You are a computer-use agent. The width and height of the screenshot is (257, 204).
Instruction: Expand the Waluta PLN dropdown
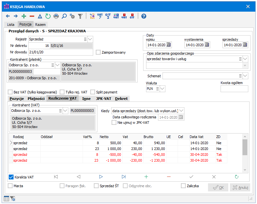coord(162,89)
